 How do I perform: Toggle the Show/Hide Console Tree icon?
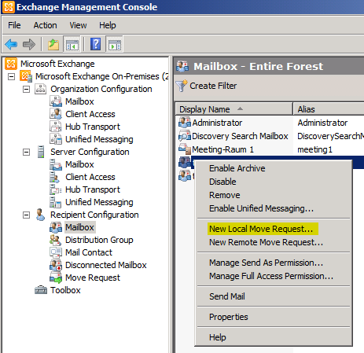72,44
